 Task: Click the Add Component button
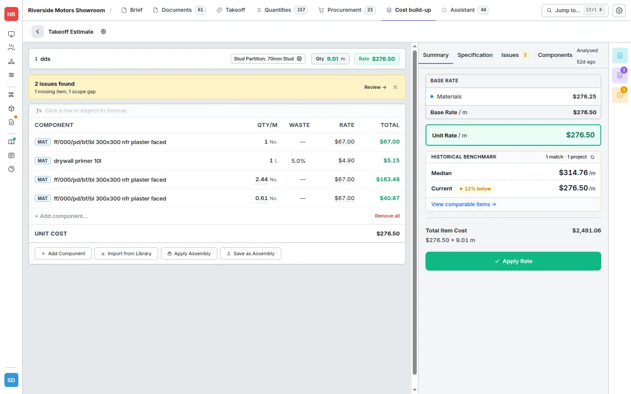(63, 253)
